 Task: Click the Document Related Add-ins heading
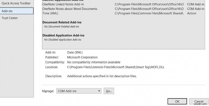[x=62, y=23]
